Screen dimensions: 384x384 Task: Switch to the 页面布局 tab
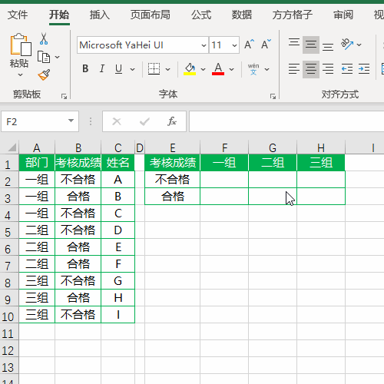[x=151, y=15]
